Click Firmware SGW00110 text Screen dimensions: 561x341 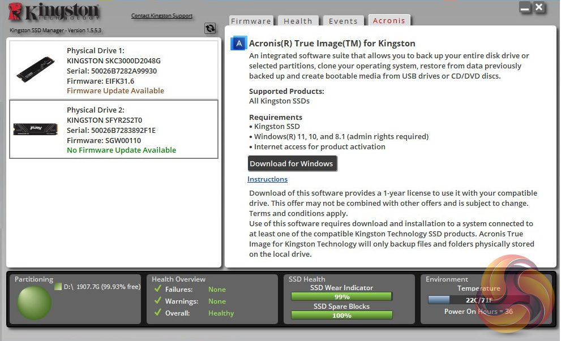click(104, 140)
